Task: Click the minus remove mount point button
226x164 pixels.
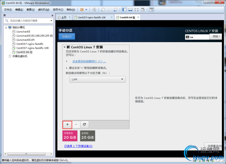Action: tap(76, 124)
